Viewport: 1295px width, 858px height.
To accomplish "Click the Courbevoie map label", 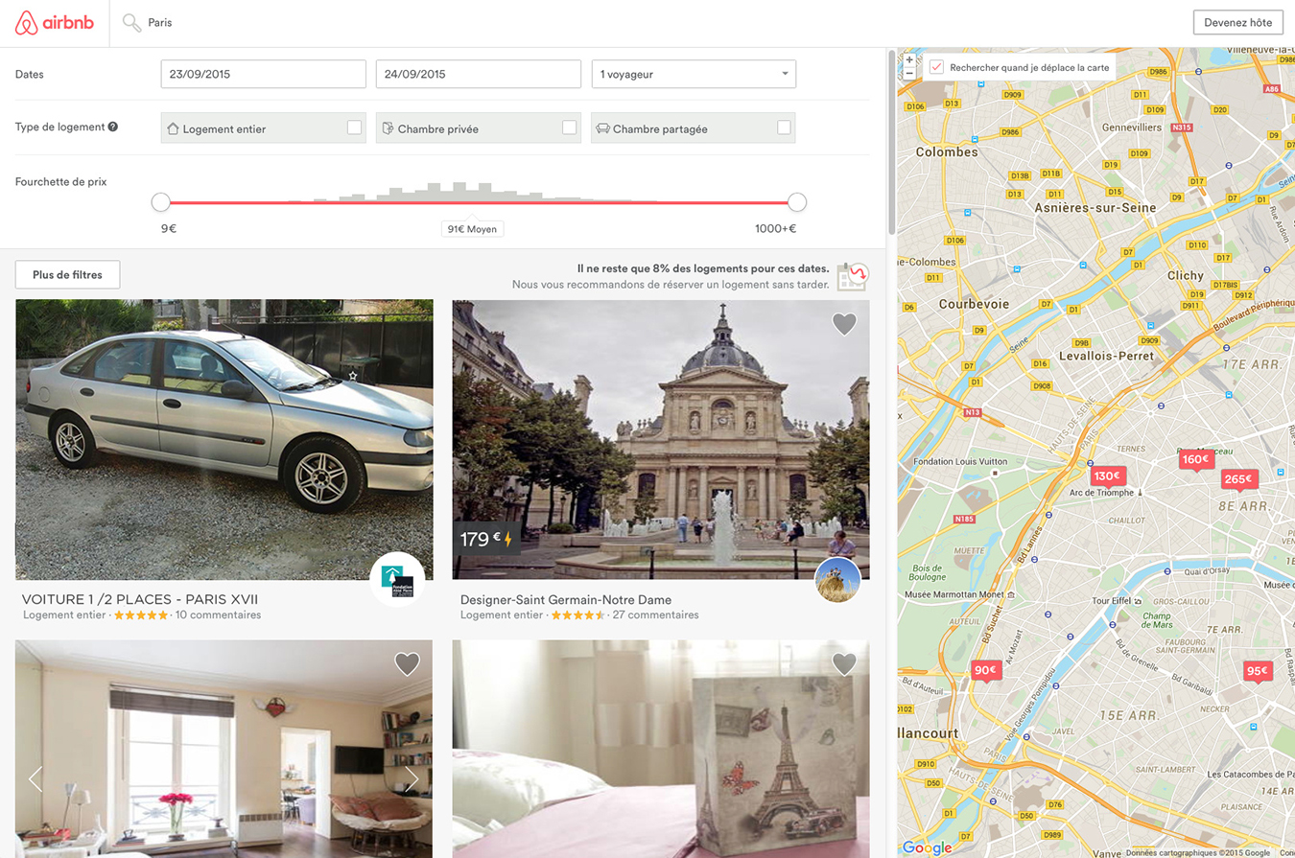I will (x=974, y=304).
